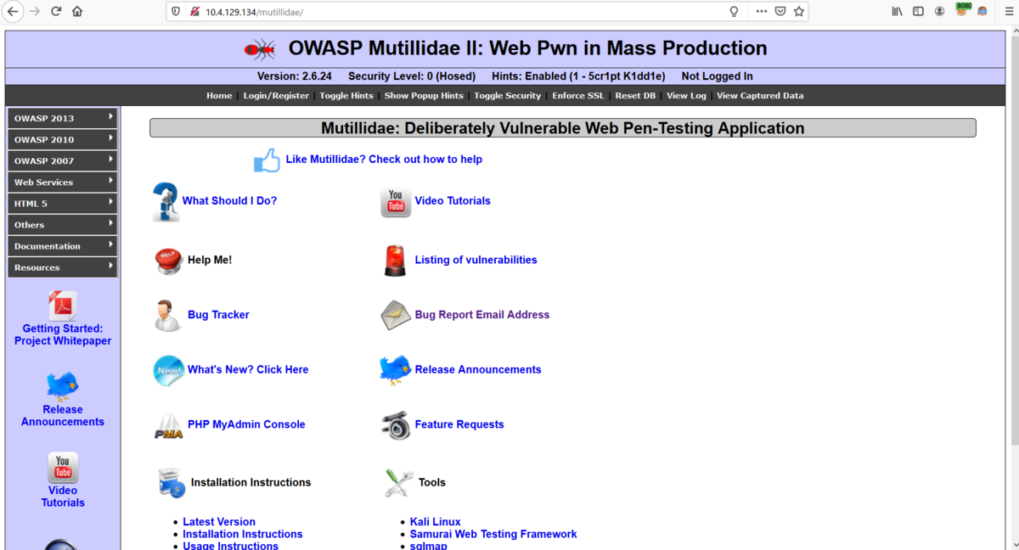Expand the OWASP 2007 menu

(62, 160)
